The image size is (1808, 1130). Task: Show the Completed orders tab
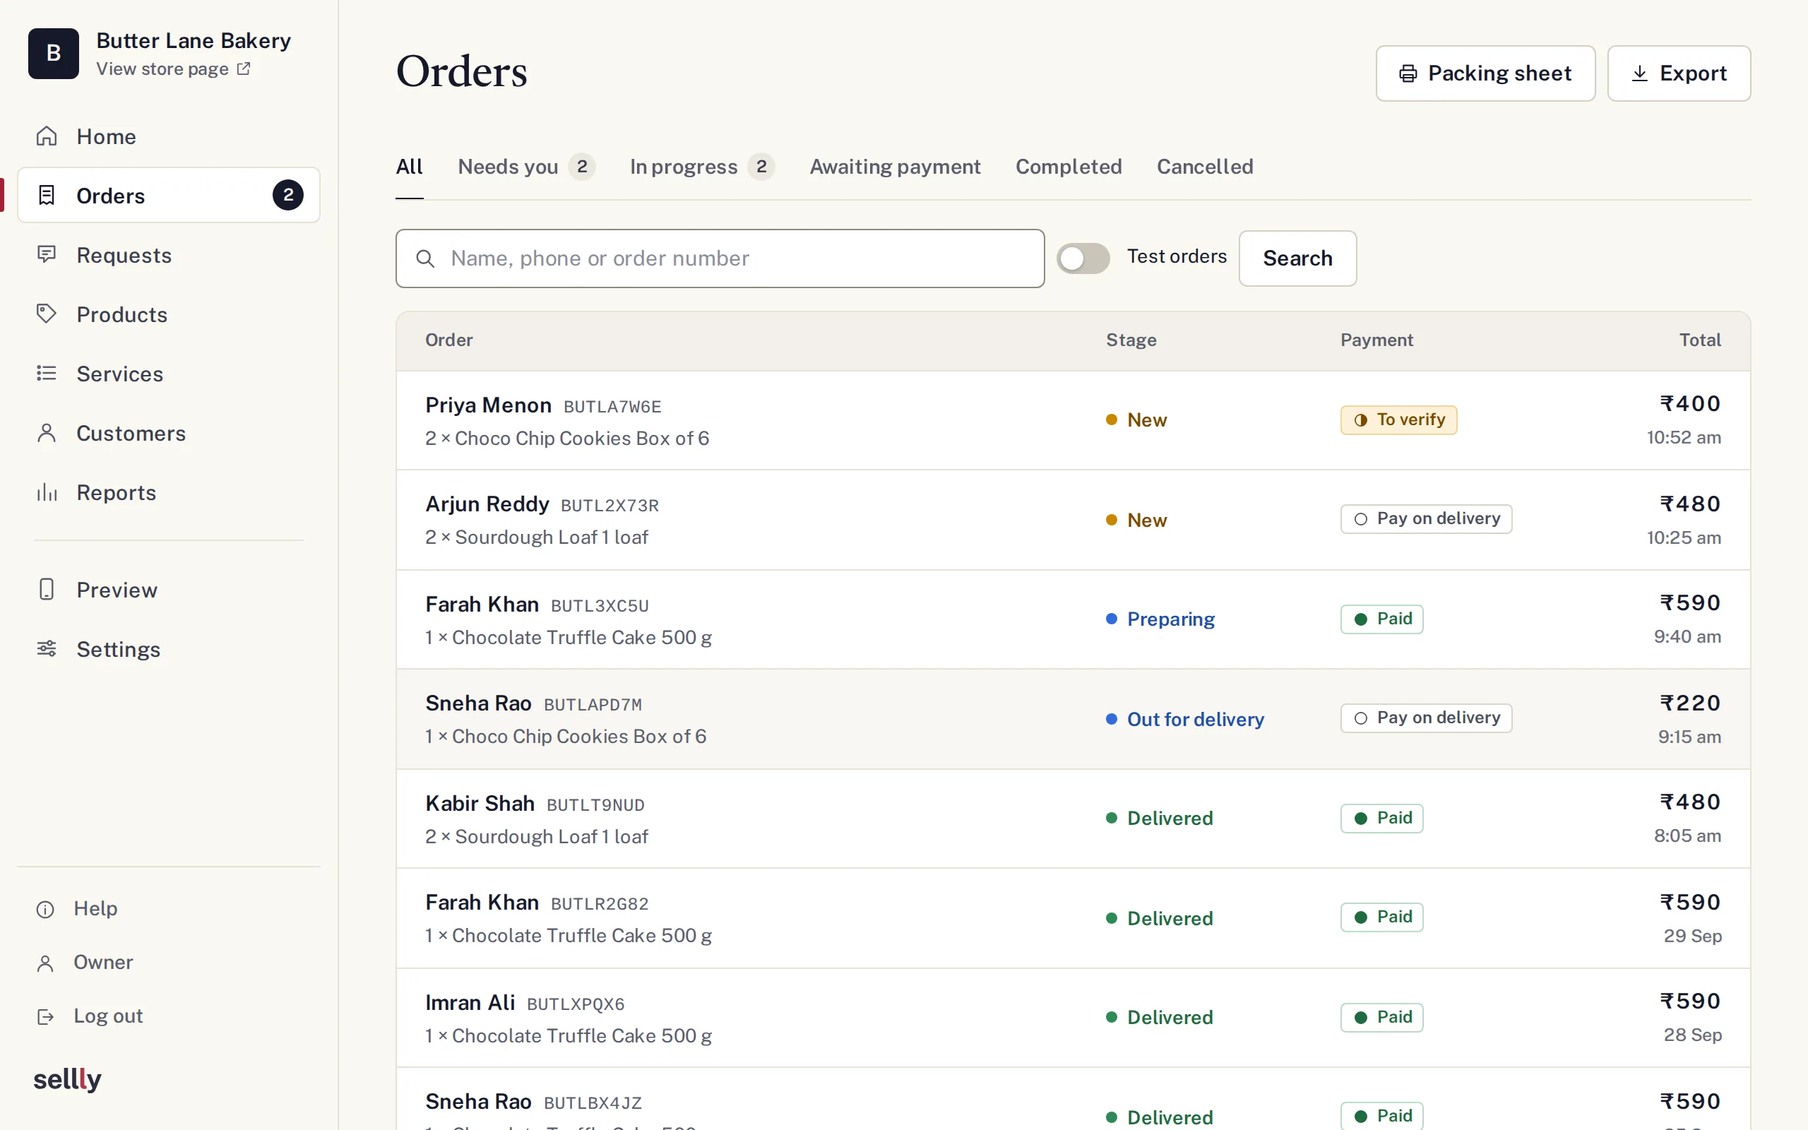point(1069,167)
